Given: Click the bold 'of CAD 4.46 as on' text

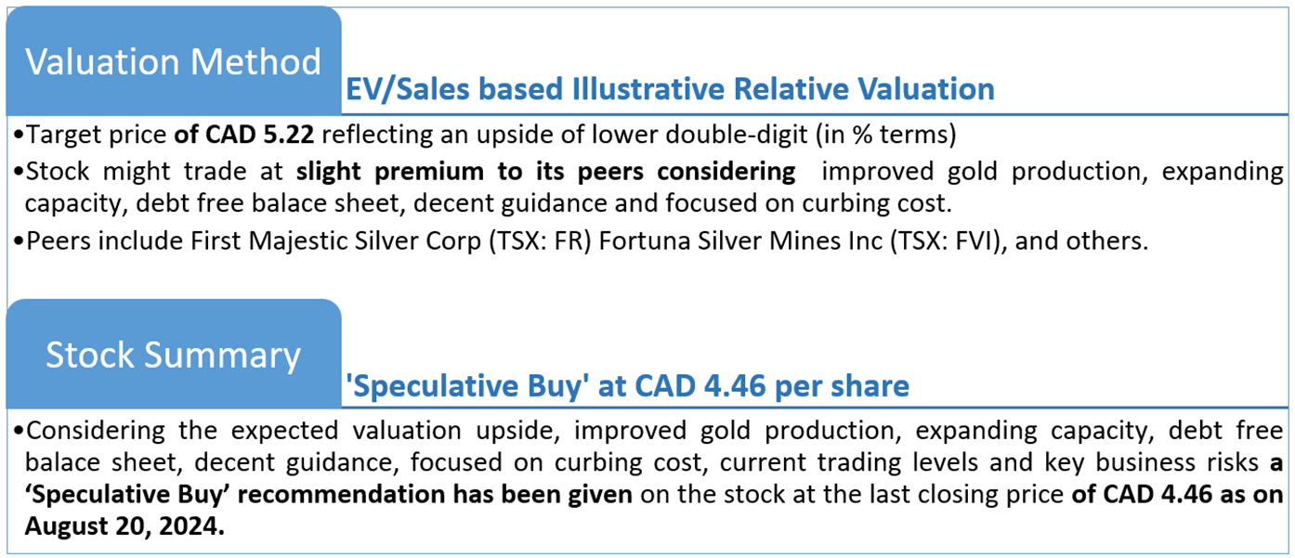Looking at the screenshot, I should (1176, 495).
